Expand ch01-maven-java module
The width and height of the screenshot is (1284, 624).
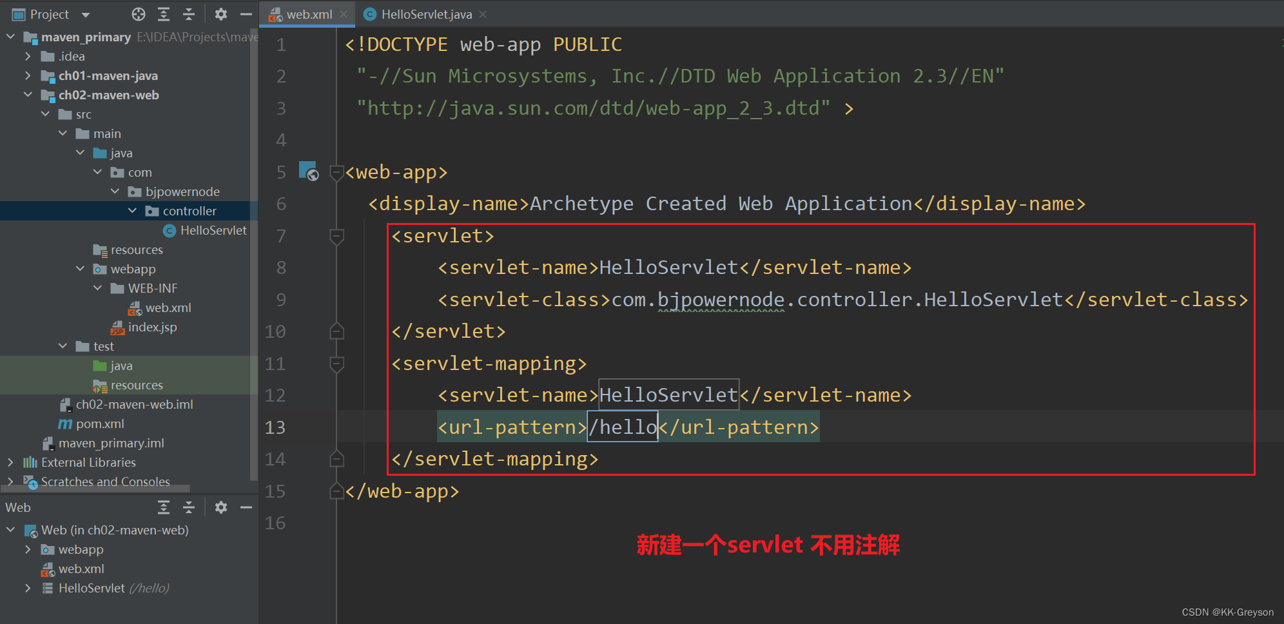28,75
